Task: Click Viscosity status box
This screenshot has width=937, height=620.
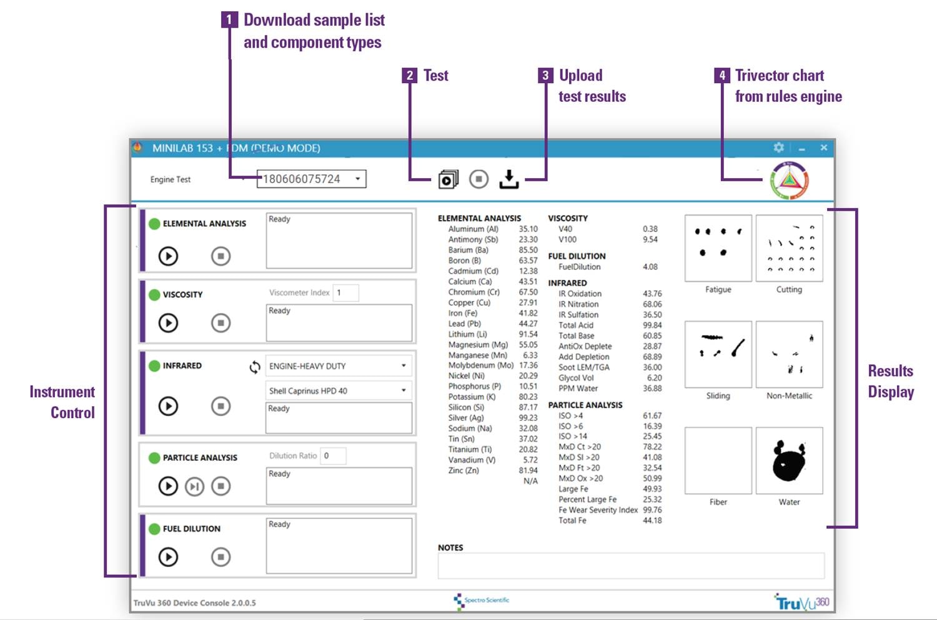Action: tap(339, 322)
